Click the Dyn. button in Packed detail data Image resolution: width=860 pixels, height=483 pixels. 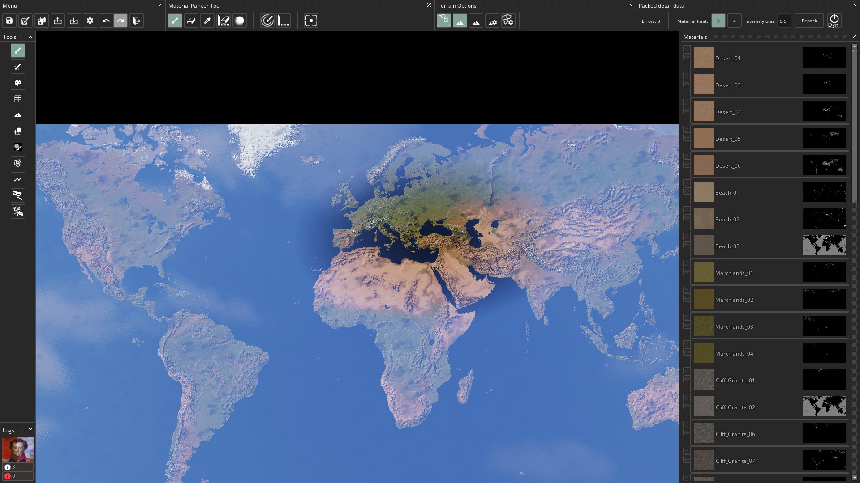834,21
